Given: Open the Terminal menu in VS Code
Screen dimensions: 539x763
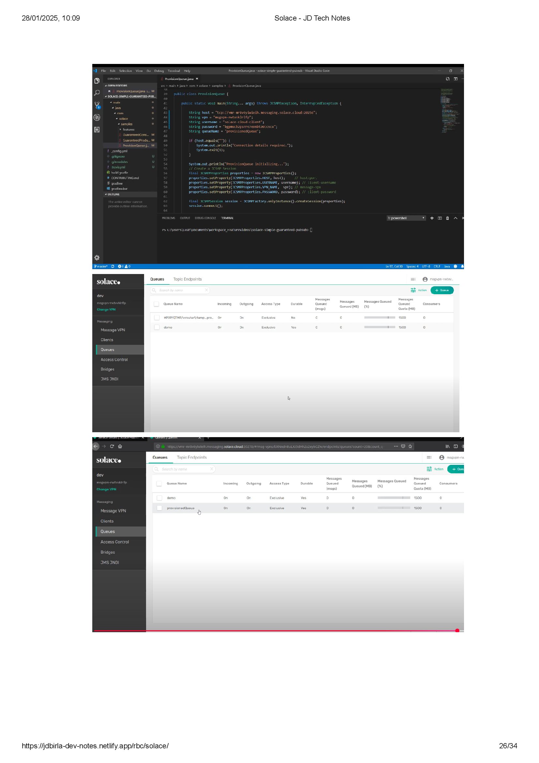Looking at the screenshot, I should (174, 71).
